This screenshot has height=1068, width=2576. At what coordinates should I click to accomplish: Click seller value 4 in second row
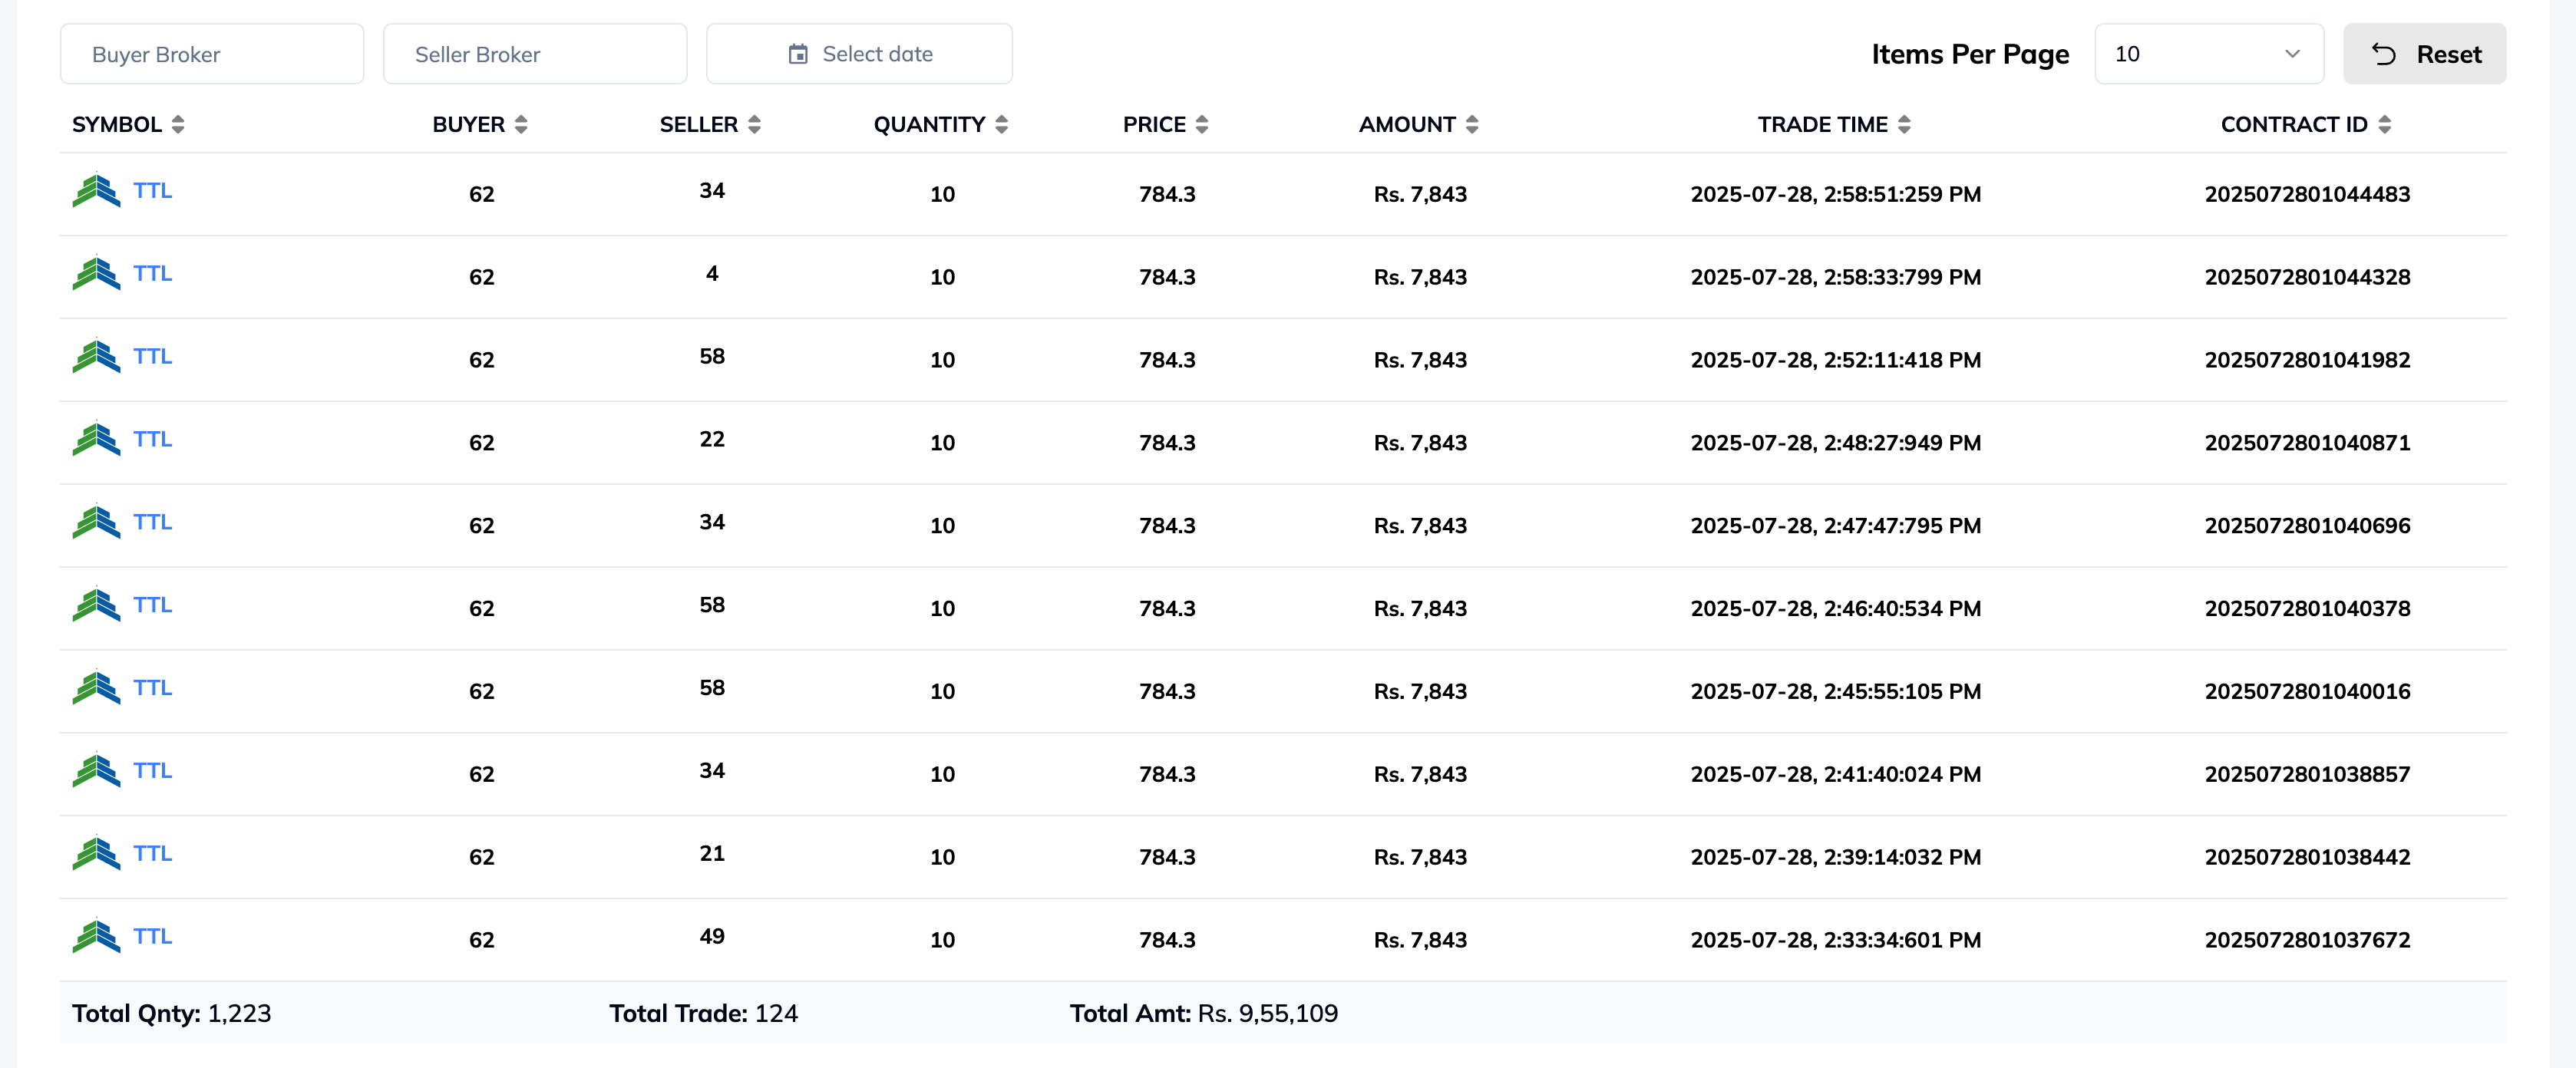[x=712, y=273]
